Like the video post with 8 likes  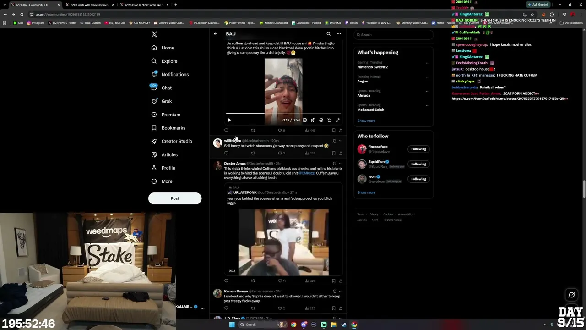pyautogui.click(x=281, y=130)
